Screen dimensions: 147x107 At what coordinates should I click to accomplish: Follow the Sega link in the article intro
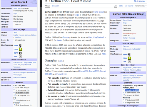tap(76, 15)
